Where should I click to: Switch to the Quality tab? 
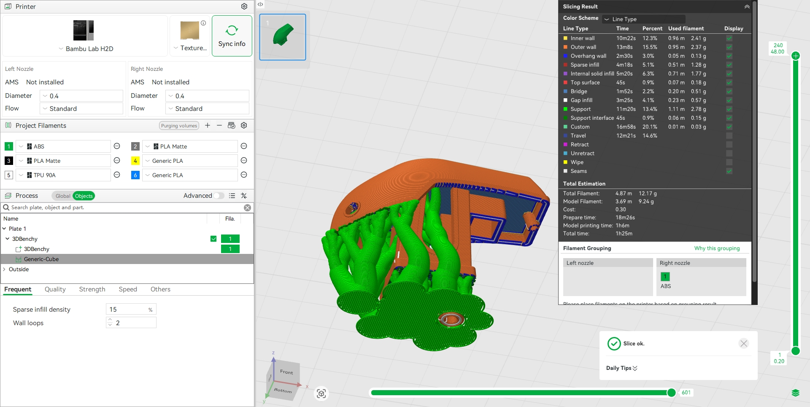(x=55, y=289)
